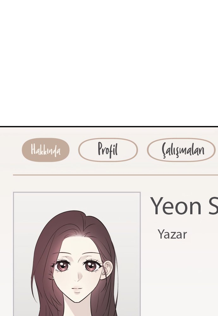218x316 pixels.
Task: Click the horizontal divider below the tabs
Action: (115, 175)
